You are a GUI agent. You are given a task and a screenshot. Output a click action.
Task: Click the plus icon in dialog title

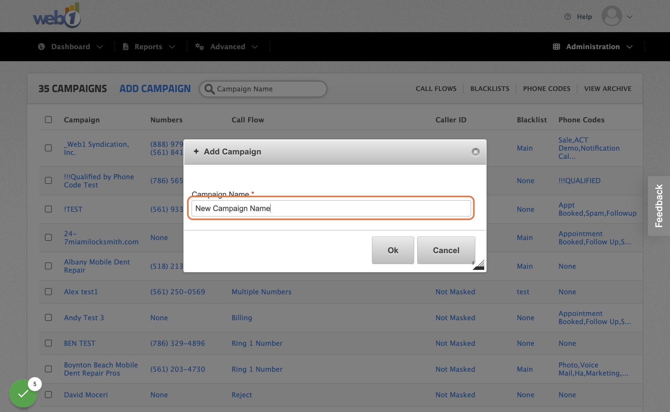tap(196, 151)
